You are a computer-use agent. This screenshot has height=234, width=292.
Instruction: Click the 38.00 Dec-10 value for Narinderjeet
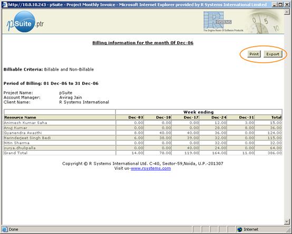tap(165, 138)
